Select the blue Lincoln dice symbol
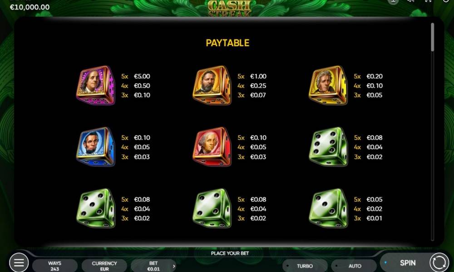This screenshot has width=454, height=272. pos(96,147)
